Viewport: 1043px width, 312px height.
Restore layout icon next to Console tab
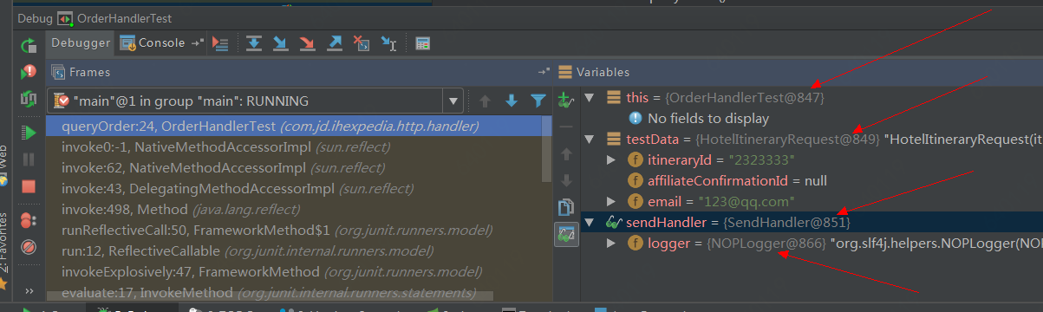pos(198,43)
